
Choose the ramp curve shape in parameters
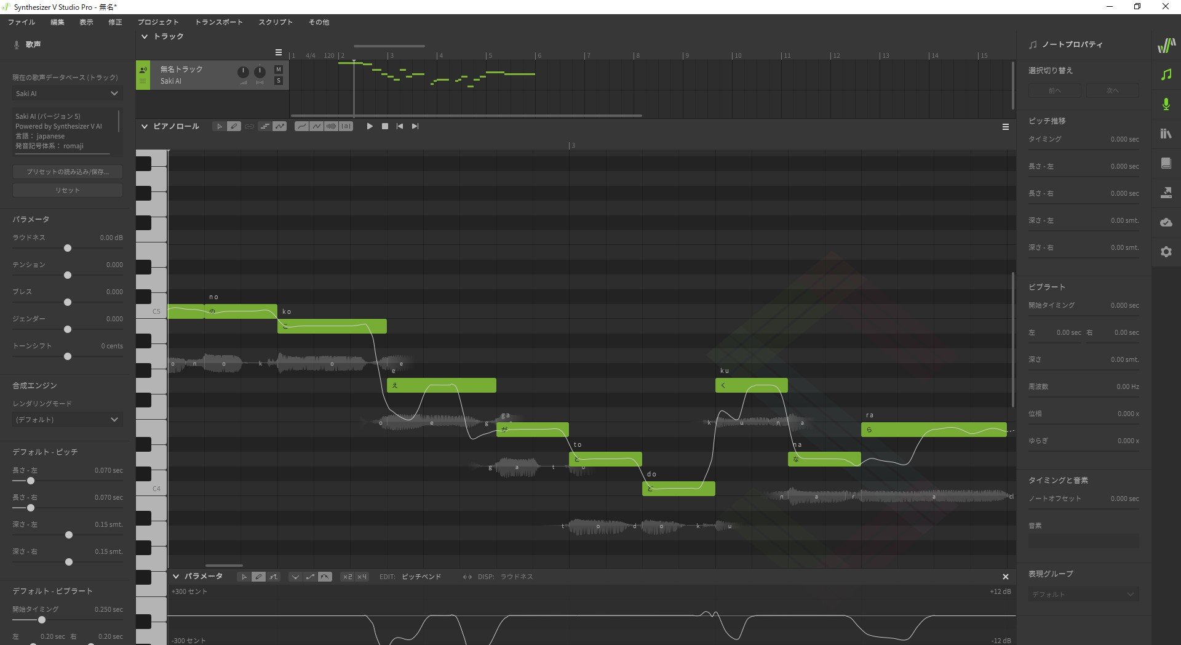[310, 577]
